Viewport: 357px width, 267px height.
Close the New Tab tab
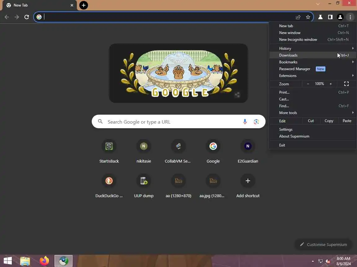pos(72,5)
